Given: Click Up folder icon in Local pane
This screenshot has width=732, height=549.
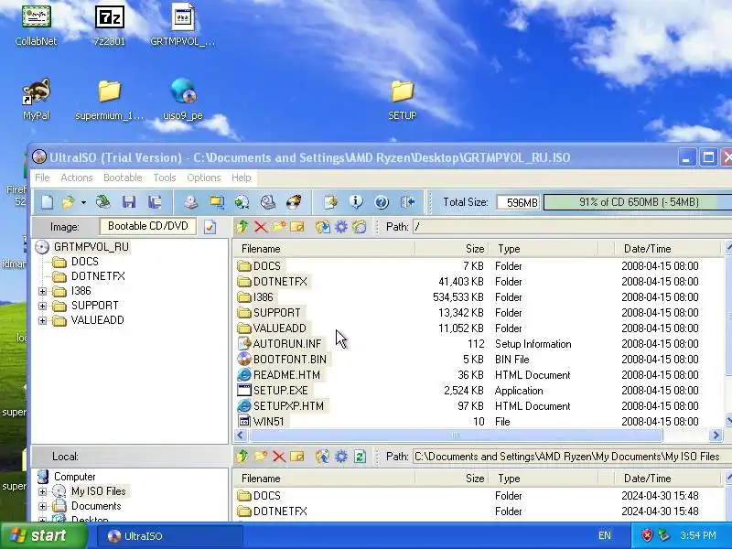Looking at the screenshot, I should (242, 456).
